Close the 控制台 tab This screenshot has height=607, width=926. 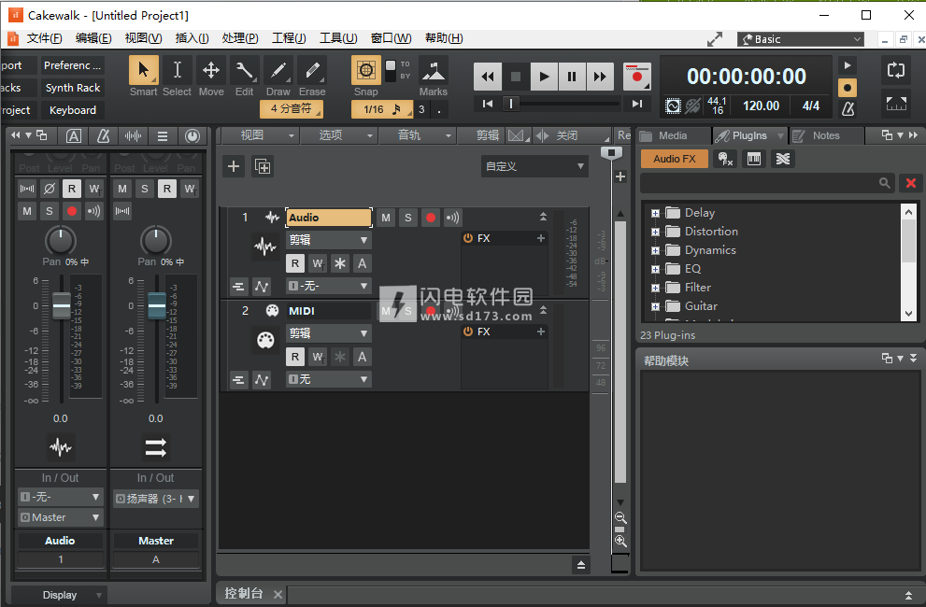(278, 594)
